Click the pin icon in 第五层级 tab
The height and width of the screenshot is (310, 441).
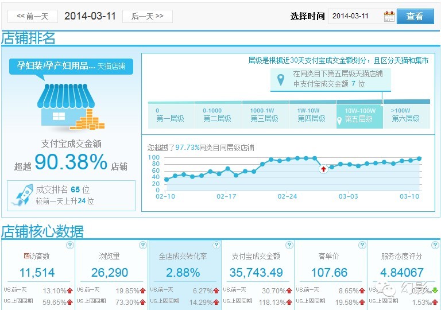click(x=339, y=121)
